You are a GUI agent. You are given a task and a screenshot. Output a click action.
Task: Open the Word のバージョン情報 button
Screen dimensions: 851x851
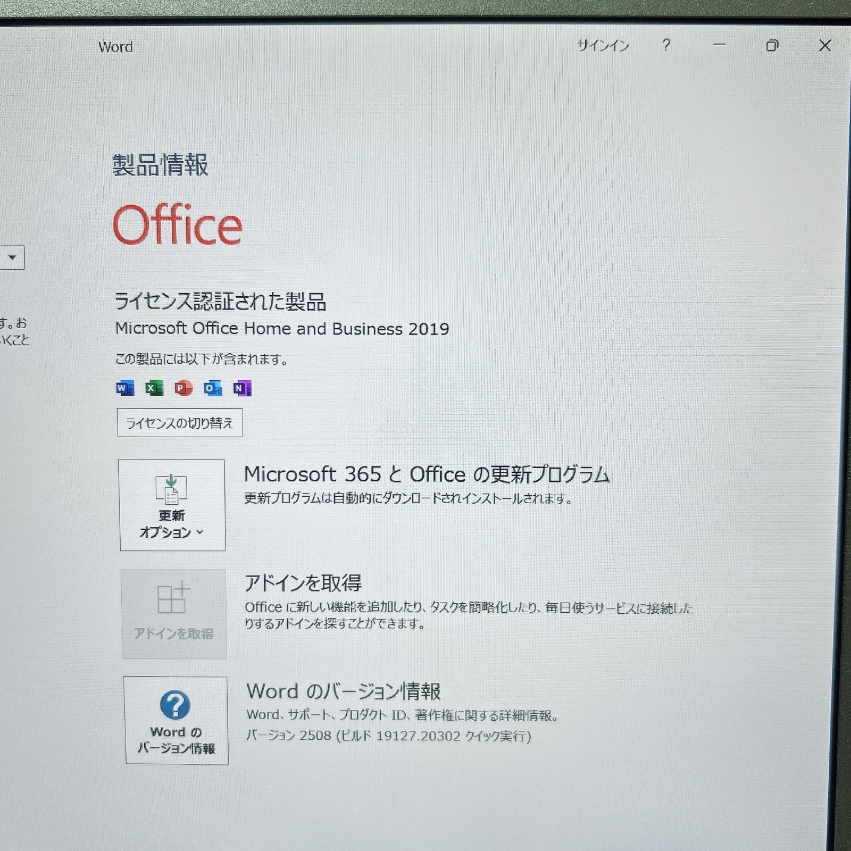[x=176, y=720]
